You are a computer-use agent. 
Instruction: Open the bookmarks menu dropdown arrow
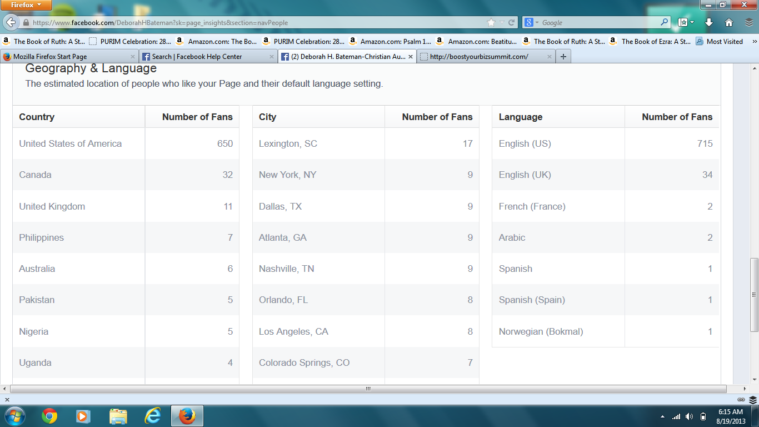692,23
